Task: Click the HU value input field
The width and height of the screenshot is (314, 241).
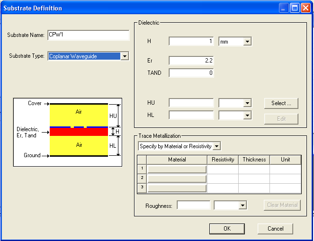Action: point(191,103)
